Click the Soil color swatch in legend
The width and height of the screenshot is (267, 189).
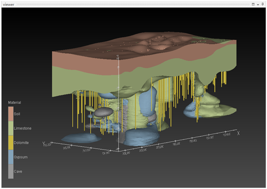(x=11, y=114)
